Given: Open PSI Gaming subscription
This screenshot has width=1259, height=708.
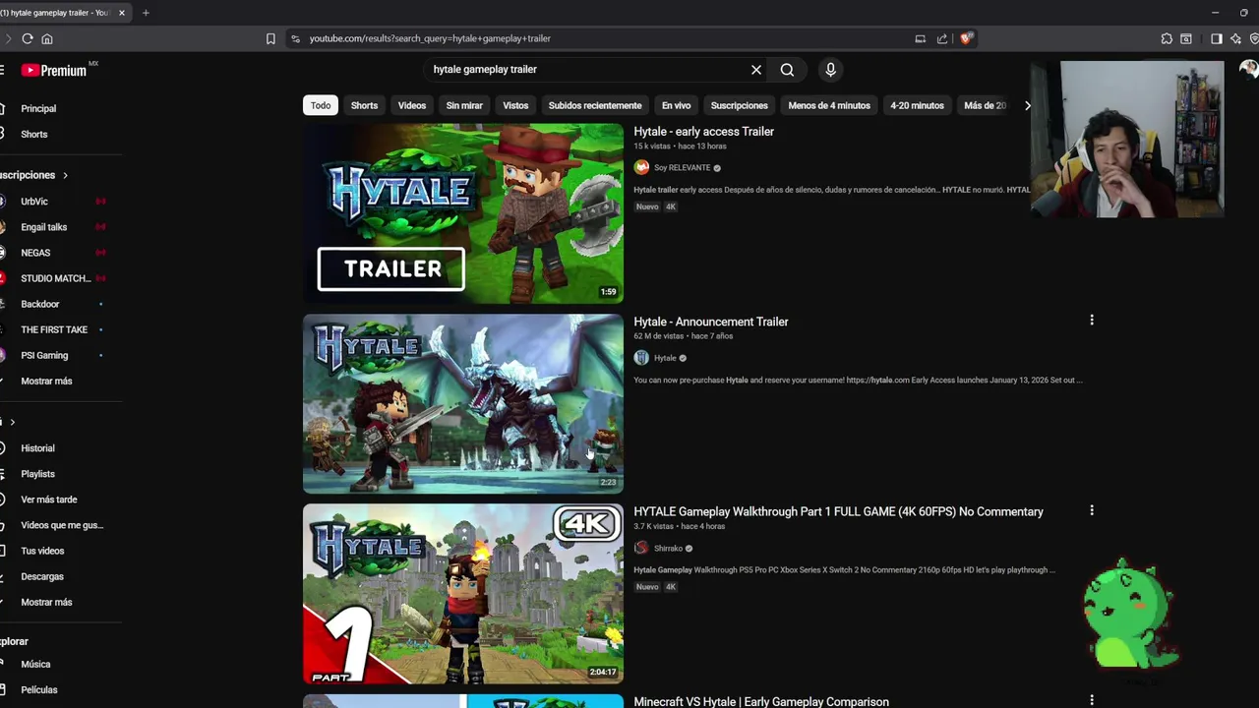Looking at the screenshot, I should point(44,355).
